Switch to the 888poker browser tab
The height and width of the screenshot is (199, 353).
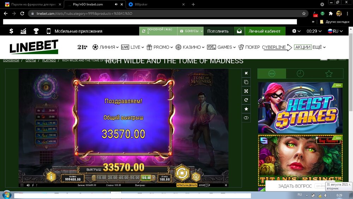coord(157,4)
